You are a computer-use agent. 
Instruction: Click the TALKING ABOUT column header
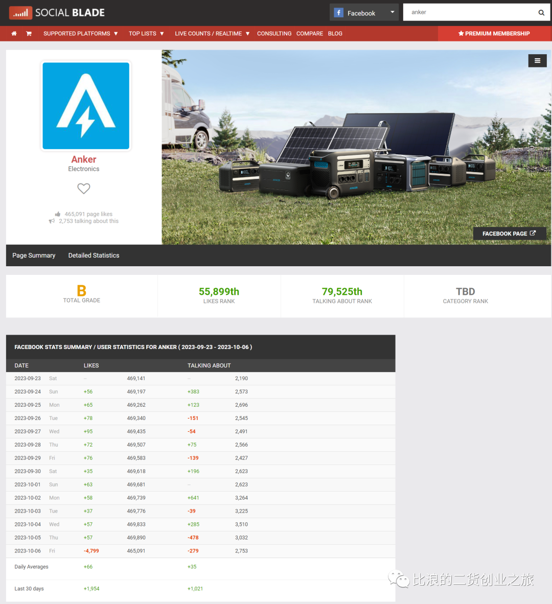click(x=209, y=365)
